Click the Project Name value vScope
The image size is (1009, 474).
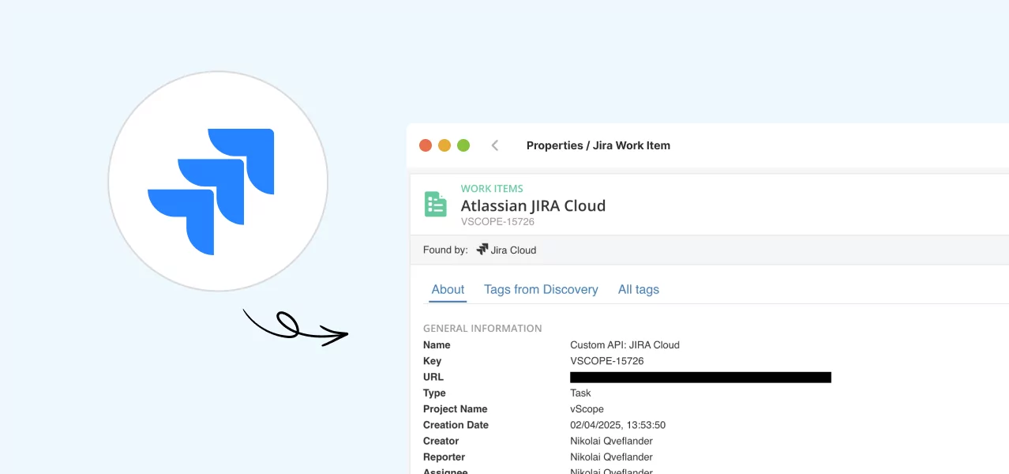[x=587, y=409]
